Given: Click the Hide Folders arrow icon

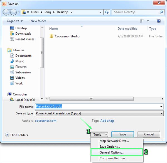Looking at the screenshot, I should [7, 135].
